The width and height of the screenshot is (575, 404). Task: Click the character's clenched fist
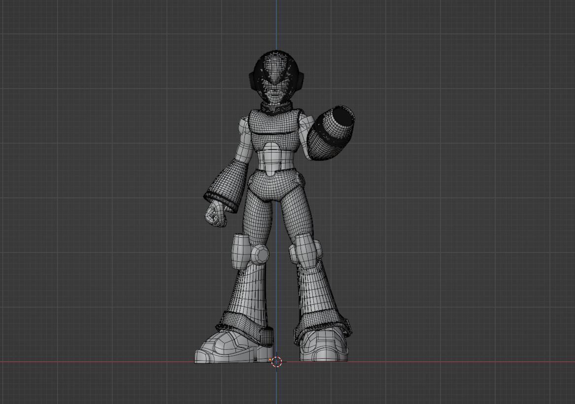tap(216, 214)
